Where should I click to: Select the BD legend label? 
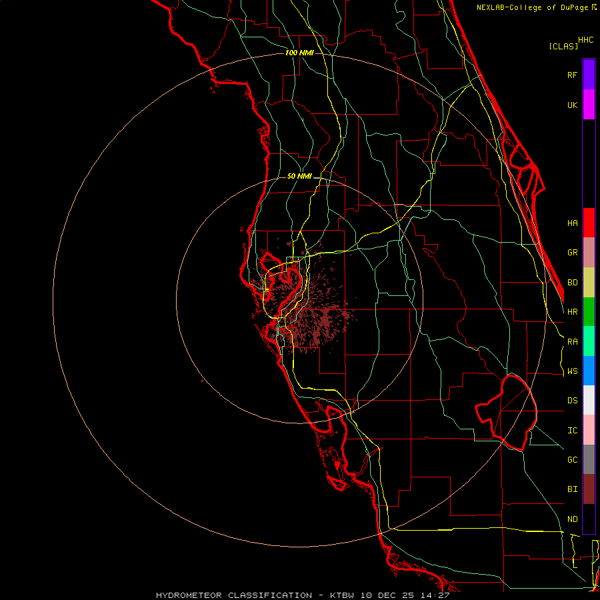[572, 283]
